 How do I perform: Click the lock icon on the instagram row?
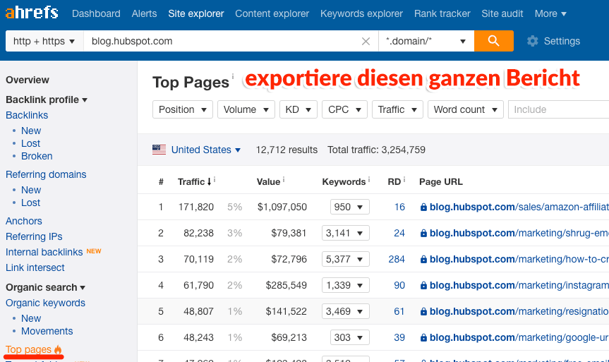[x=423, y=286]
